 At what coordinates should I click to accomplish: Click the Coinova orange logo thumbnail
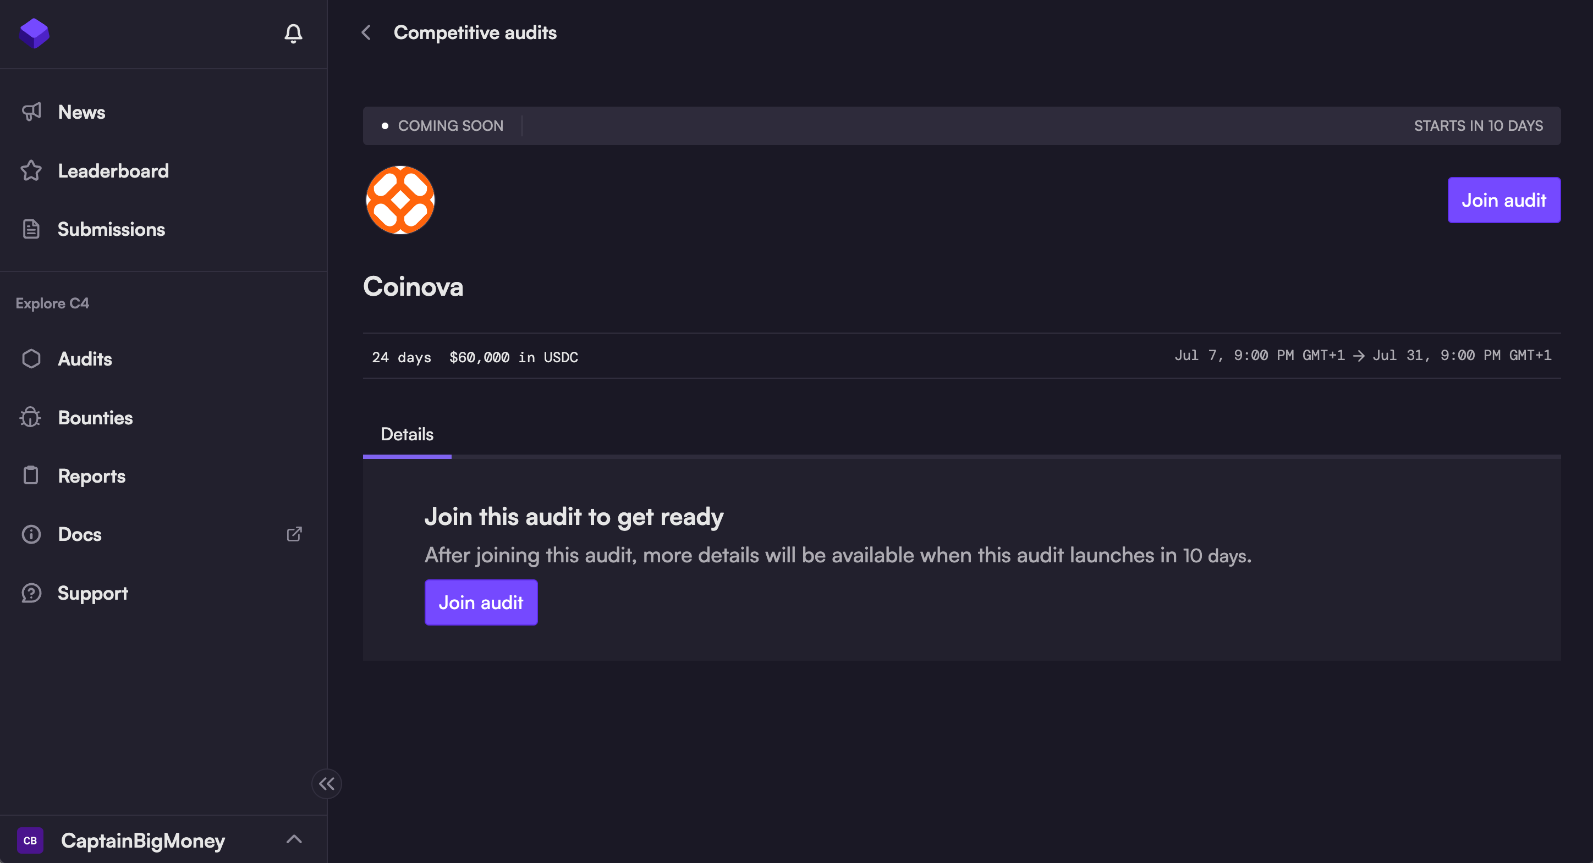pyautogui.click(x=400, y=200)
